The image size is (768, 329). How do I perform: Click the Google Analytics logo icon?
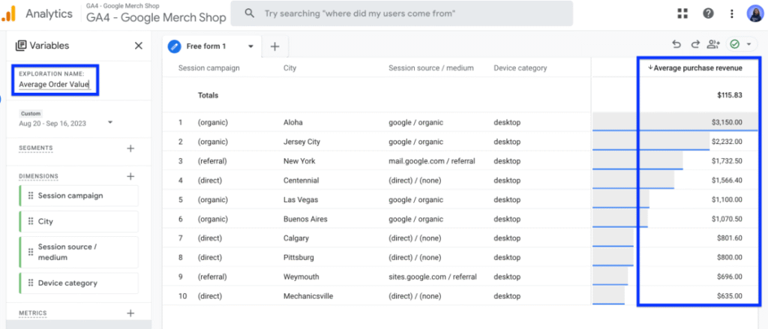(8, 13)
